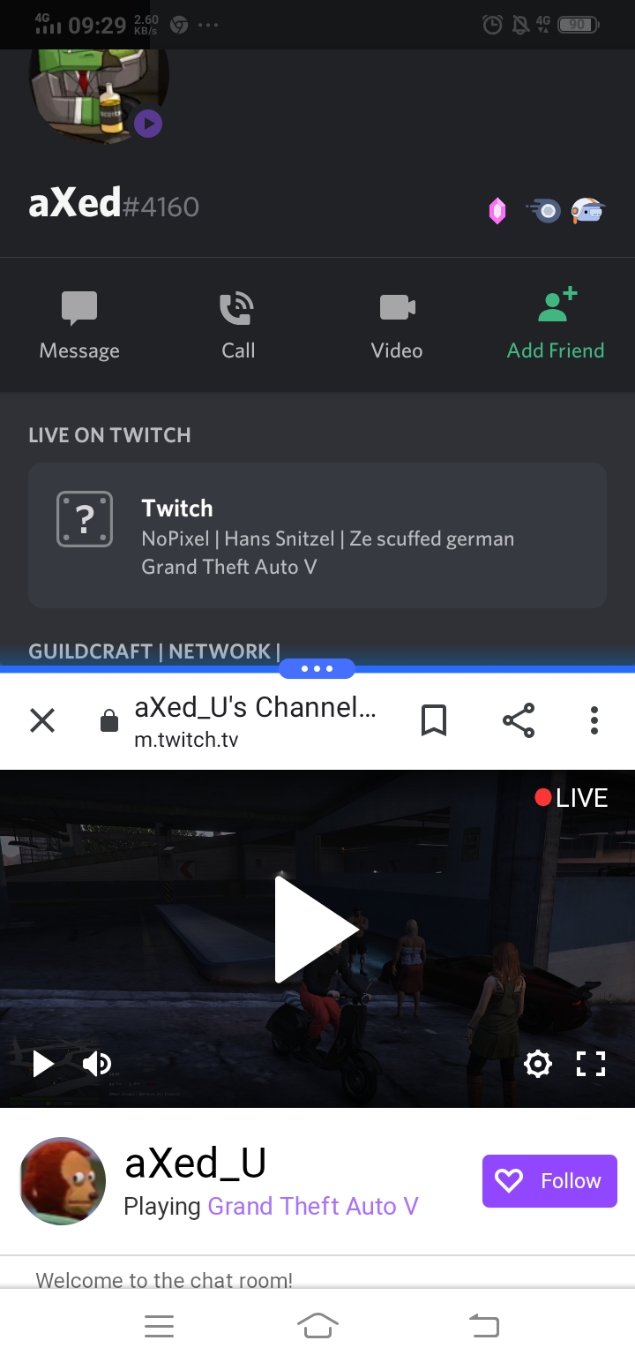Screen dimensions: 635x1363
Task: Open browser three-dot overflow menu
Action: 594,721
